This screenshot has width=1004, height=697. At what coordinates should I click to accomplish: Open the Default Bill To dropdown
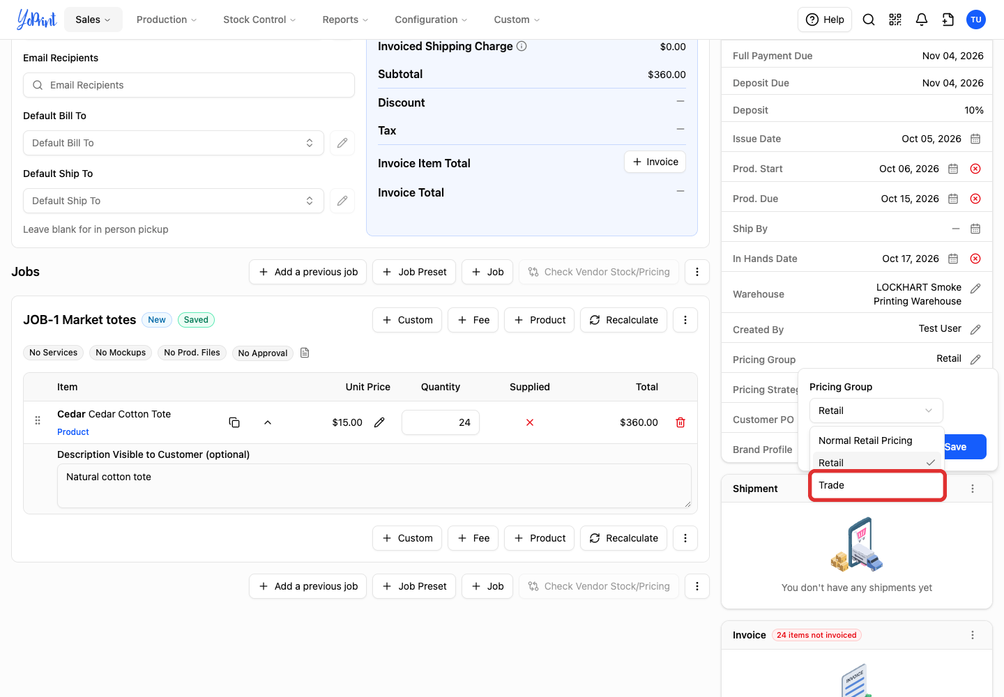174,143
